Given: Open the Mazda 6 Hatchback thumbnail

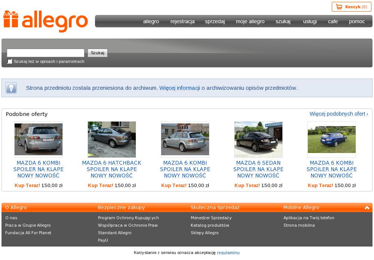Looking at the screenshot, I should 111,140.
